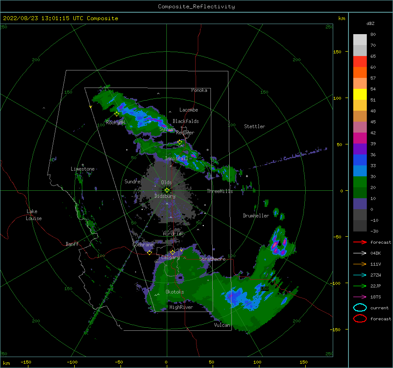Viewport: 393px width, 368px height.
Task: Select the yellow diamond marker above Calgary
Action: click(x=172, y=252)
